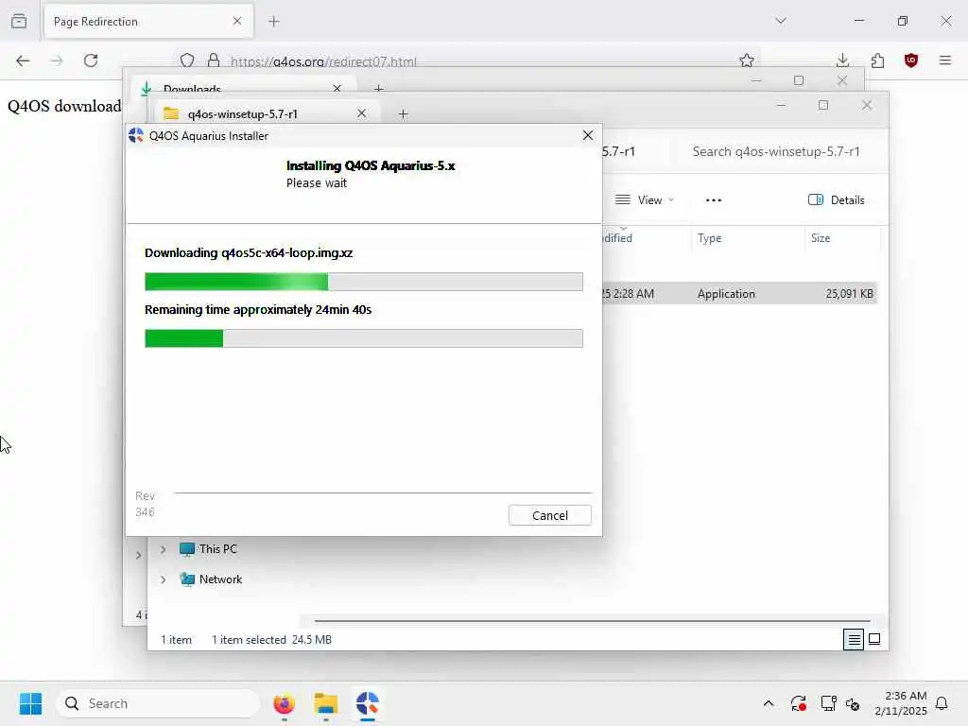Close the Page Redirection tab

click(237, 21)
